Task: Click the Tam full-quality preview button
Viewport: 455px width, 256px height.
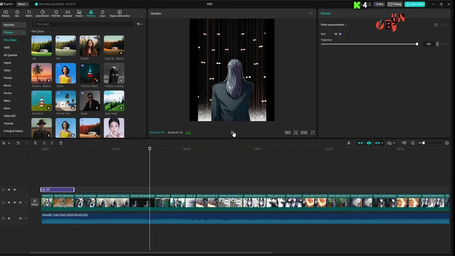Action: pyautogui.click(x=288, y=133)
